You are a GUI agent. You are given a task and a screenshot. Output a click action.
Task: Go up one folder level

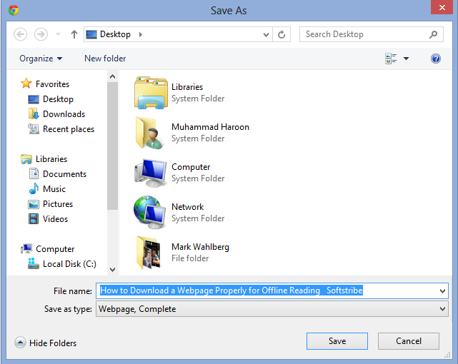pos(74,34)
